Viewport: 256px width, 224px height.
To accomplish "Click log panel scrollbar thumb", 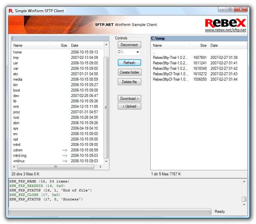I will click(244, 199).
